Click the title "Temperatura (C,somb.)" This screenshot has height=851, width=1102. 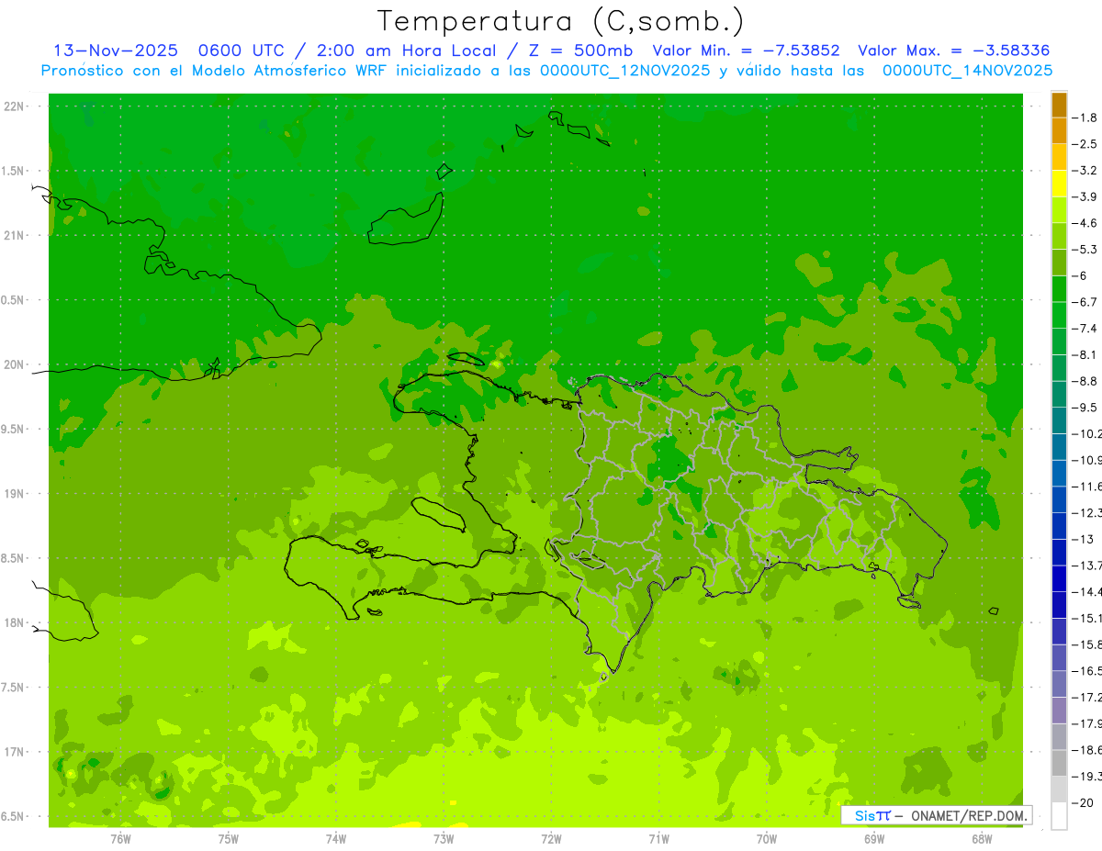pos(560,21)
